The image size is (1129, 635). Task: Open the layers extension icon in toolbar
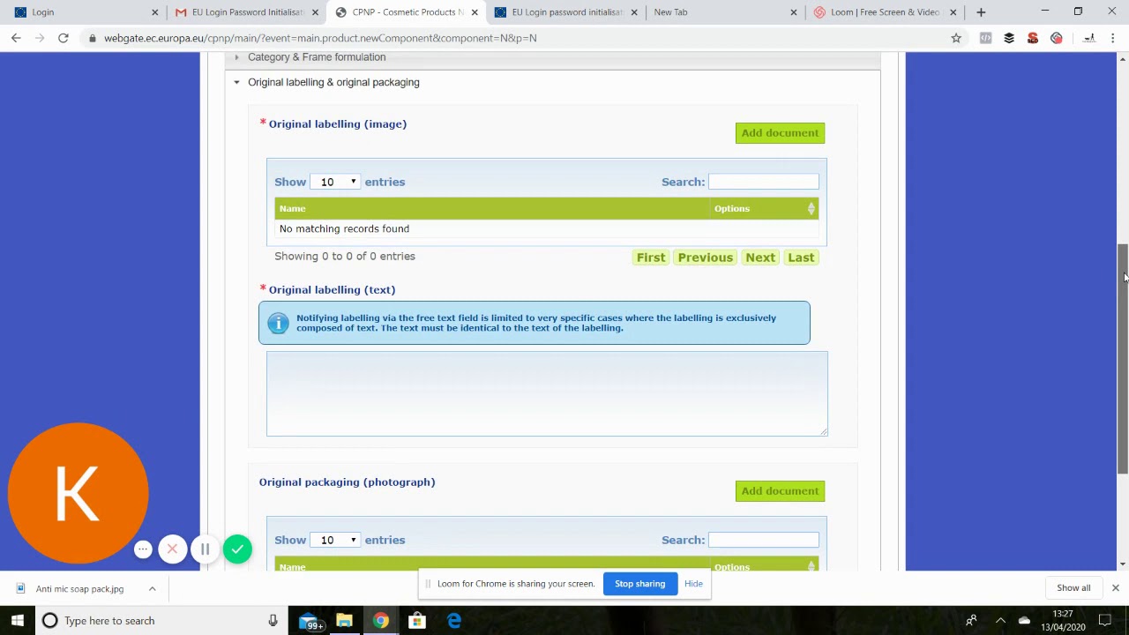click(x=1009, y=38)
